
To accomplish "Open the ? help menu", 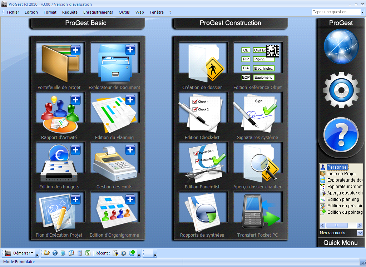I will point(170,12).
